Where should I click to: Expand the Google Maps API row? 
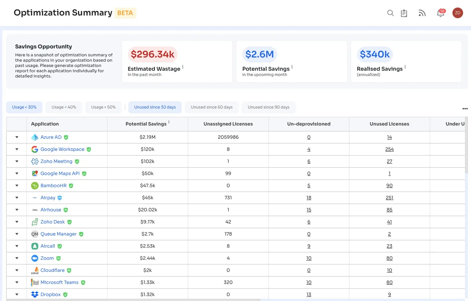pyautogui.click(x=17, y=174)
